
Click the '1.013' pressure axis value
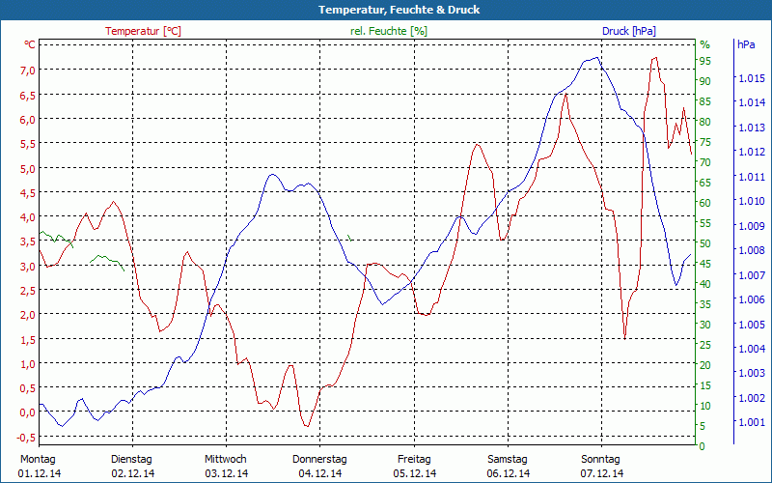tap(753, 128)
